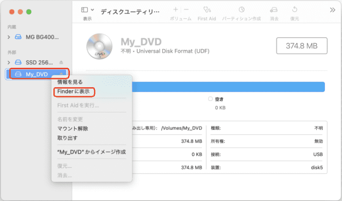Choose “My_DVD”からイメージ作成 menu item
342x201 pixels.
[91, 152]
